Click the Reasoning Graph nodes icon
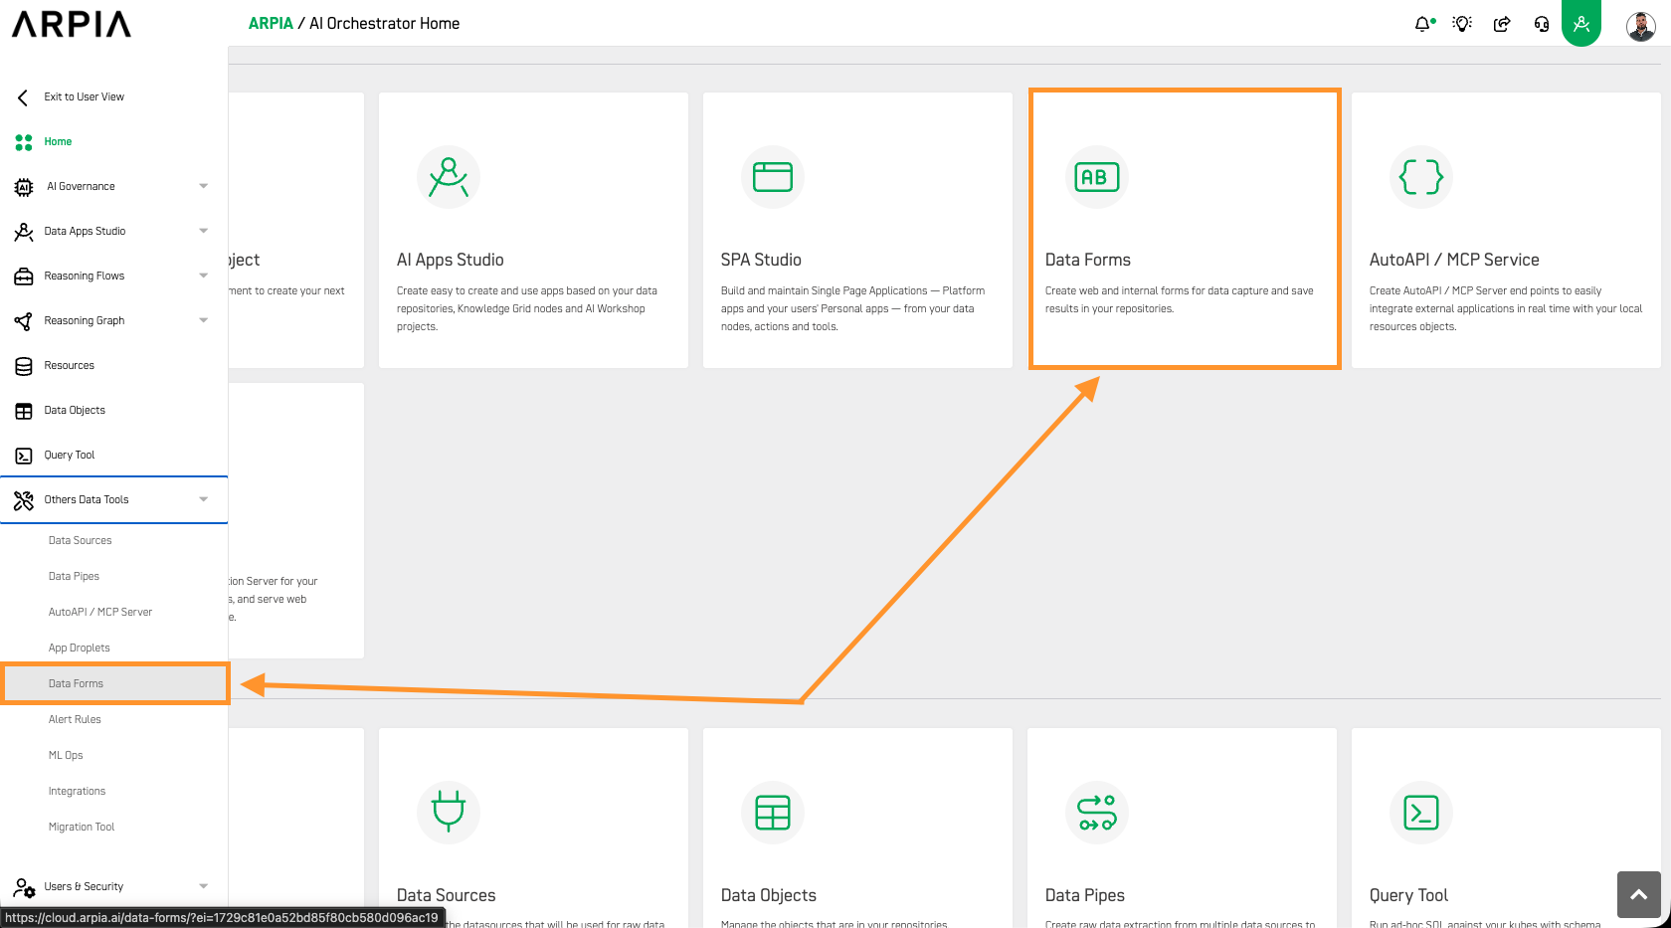The image size is (1671, 928). coord(24,321)
